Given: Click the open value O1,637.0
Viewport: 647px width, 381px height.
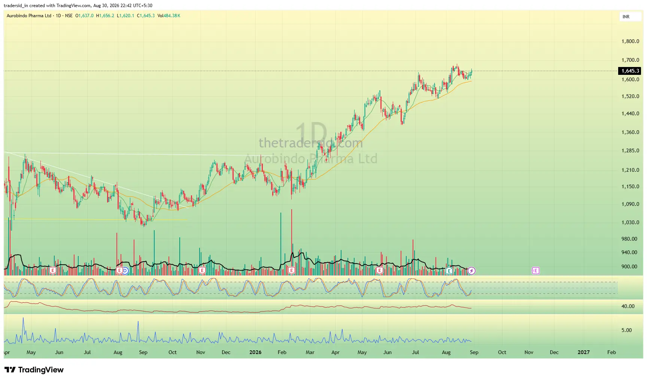Looking at the screenshot, I should point(84,16).
